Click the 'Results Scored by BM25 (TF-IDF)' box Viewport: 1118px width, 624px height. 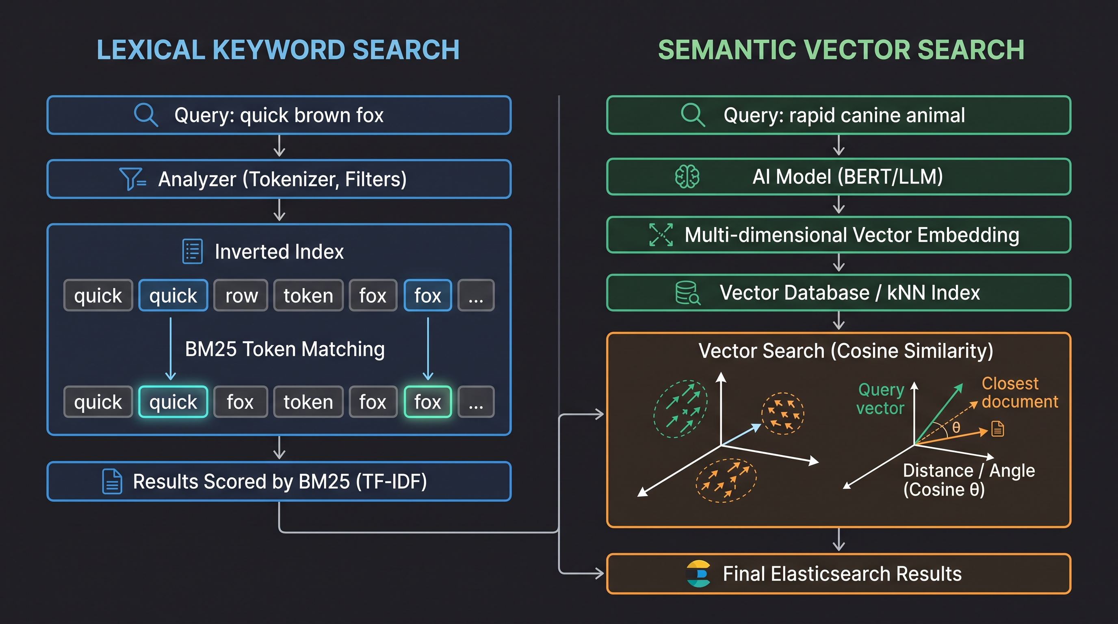pos(279,481)
